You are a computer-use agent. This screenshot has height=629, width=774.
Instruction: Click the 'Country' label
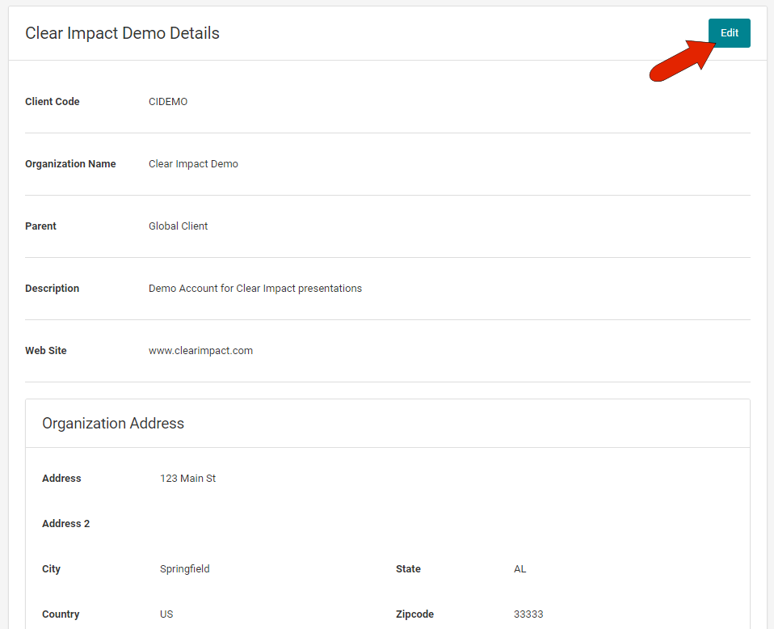coord(61,614)
